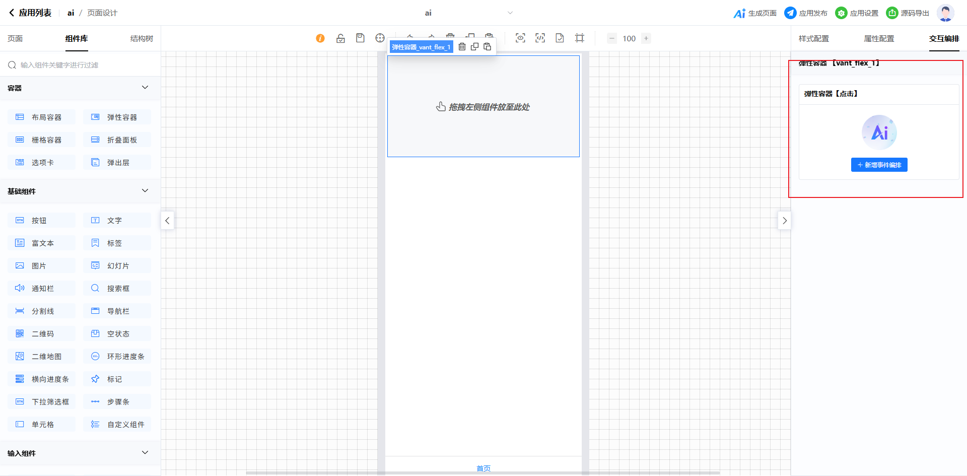The width and height of the screenshot is (967, 476).
Task: Delete the selected vant_flex_1 container
Action: [462, 47]
